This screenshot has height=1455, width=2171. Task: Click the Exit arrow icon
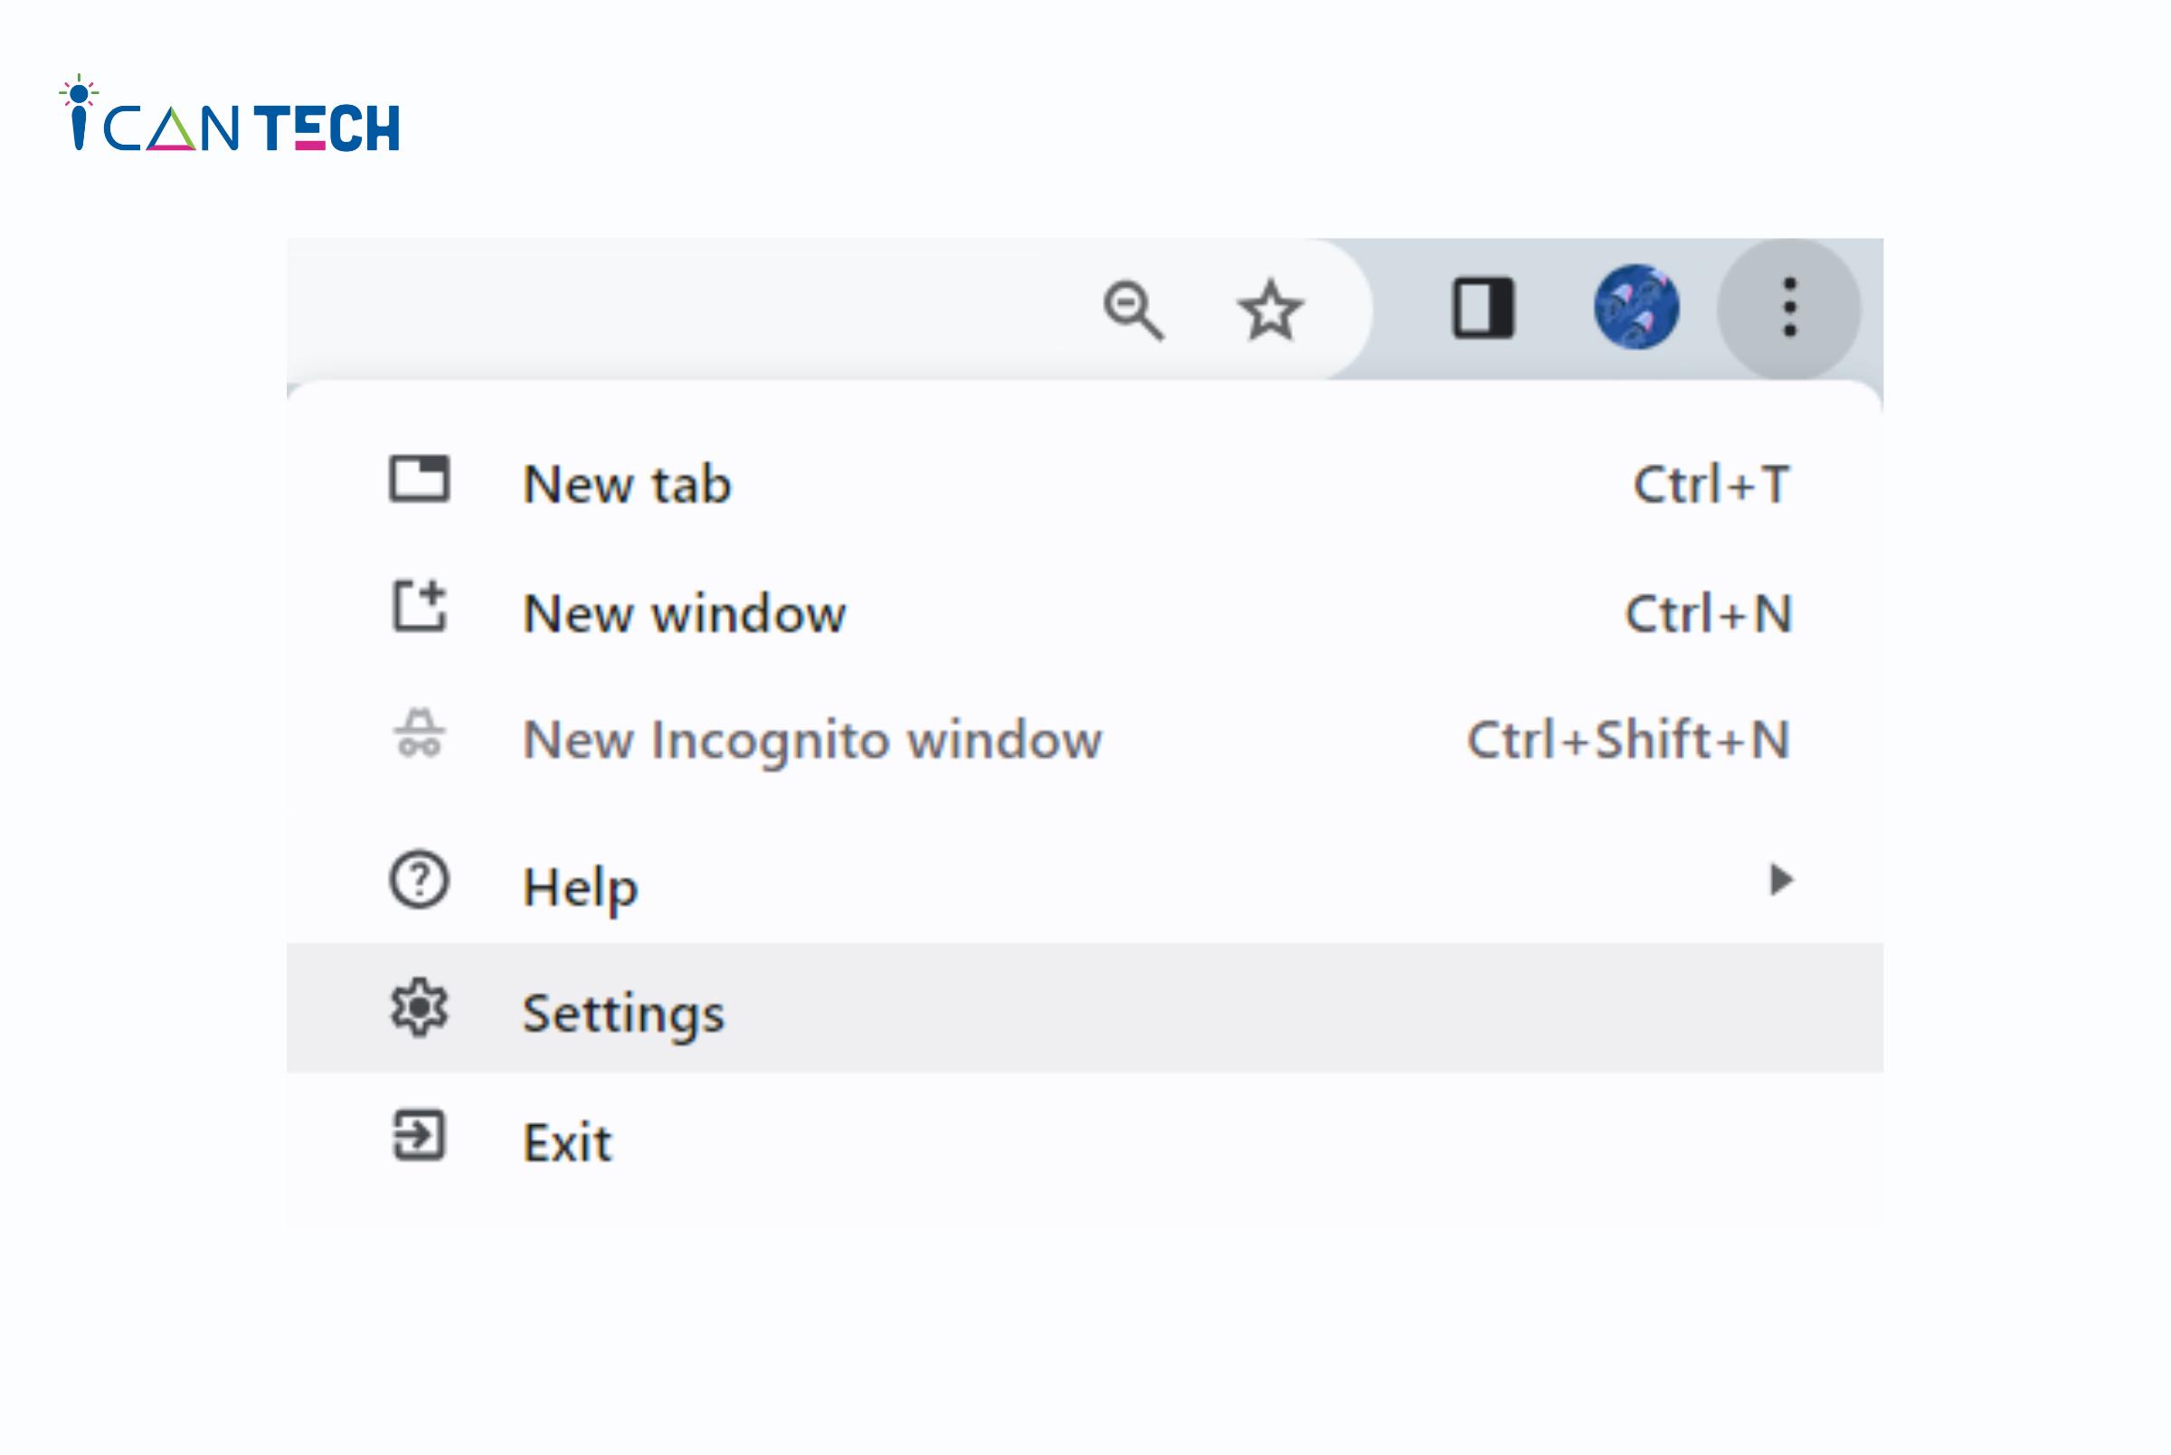coord(419,1136)
